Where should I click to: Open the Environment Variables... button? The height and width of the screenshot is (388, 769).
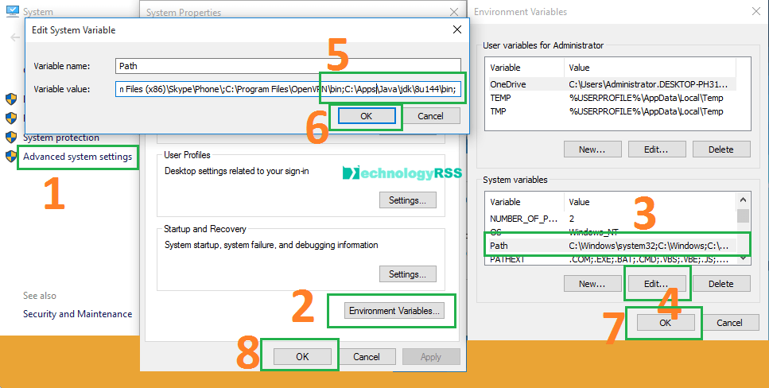coord(394,311)
